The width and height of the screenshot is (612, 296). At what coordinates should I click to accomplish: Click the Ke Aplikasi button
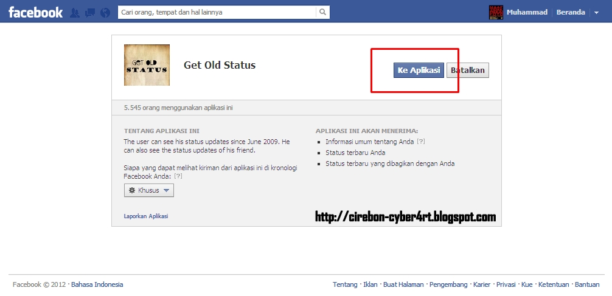419,70
